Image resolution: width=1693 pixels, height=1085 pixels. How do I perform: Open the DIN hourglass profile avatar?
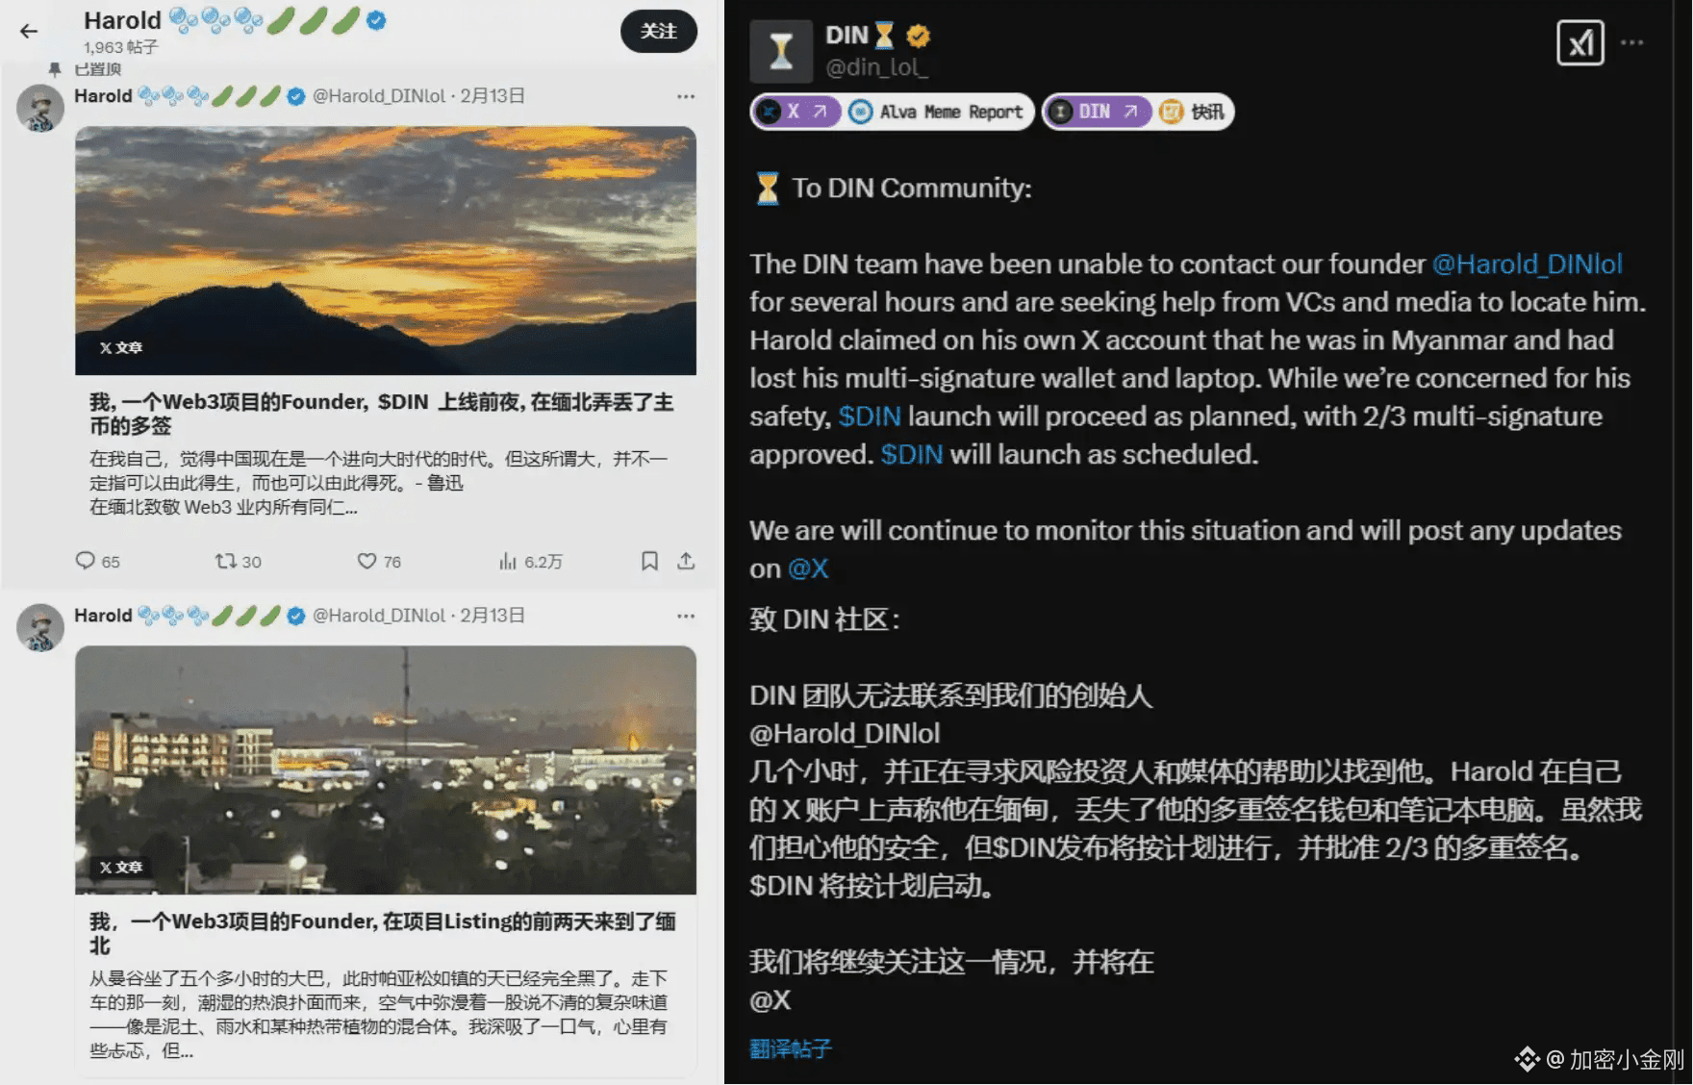tap(781, 51)
